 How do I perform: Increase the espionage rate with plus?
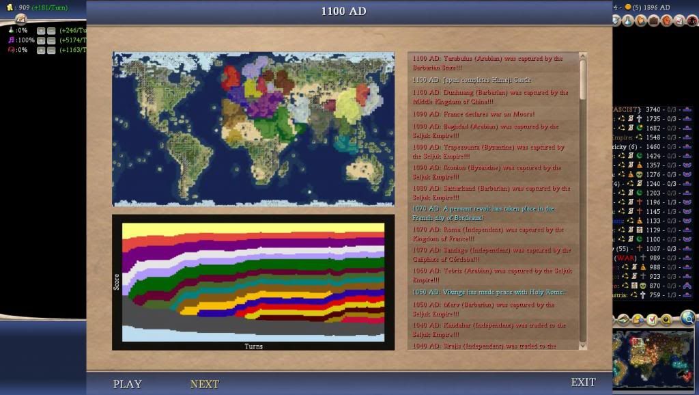41,50
